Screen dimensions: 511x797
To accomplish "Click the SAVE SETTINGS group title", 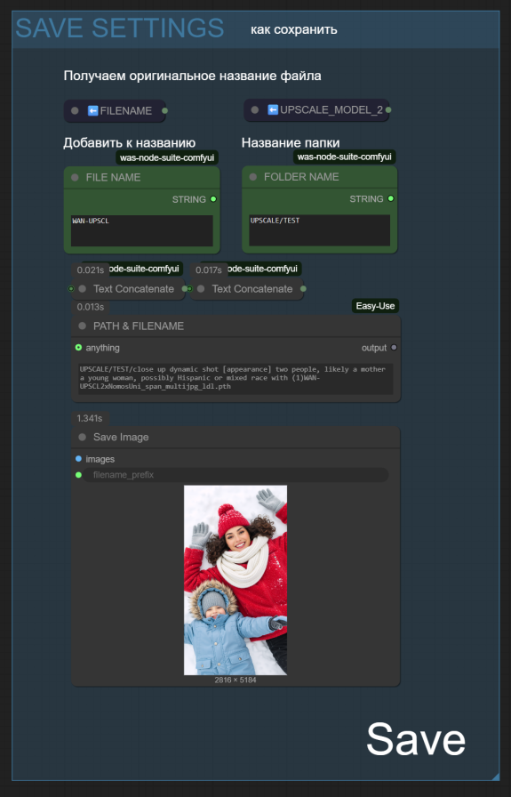I will click(x=120, y=28).
